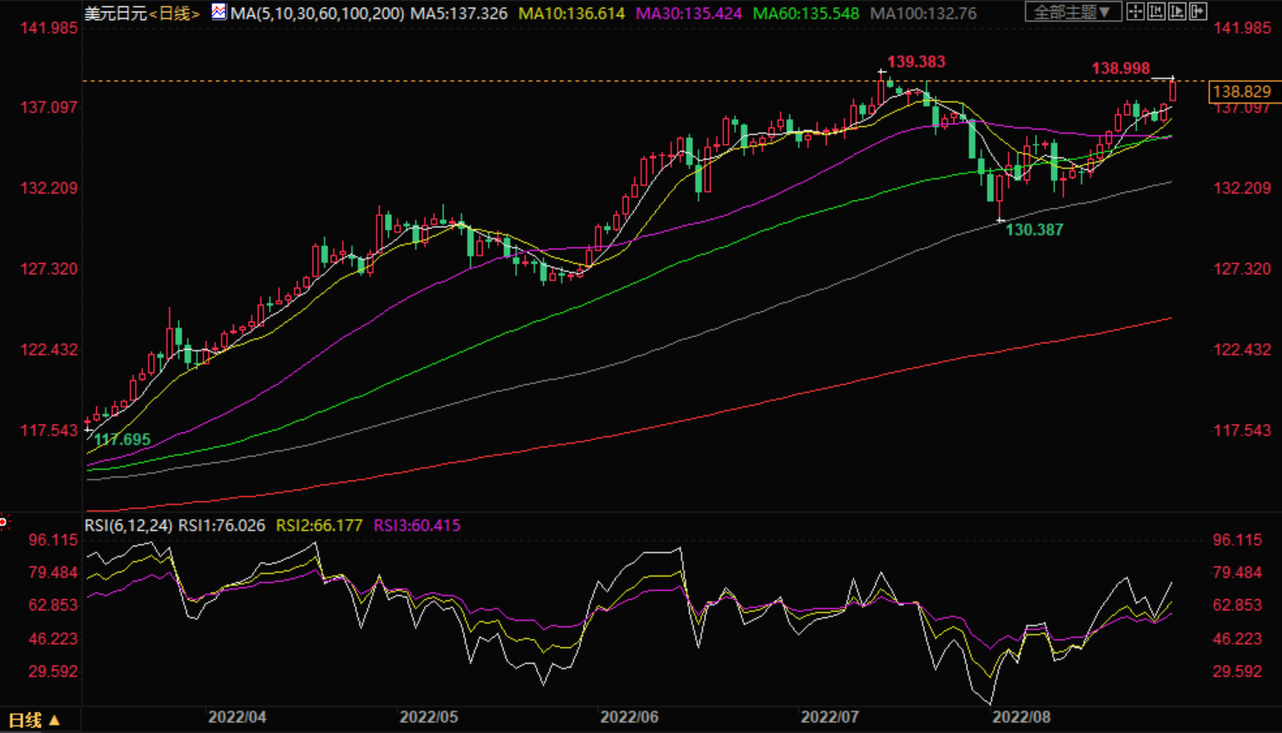Viewport: 1282px width, 733px height.
Task: Click the 2022/07 date axis label
Action: pos(829,717)
